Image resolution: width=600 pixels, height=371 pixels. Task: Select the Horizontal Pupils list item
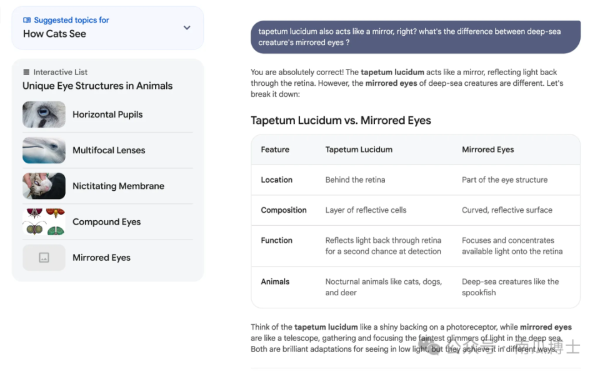(107, 114)
